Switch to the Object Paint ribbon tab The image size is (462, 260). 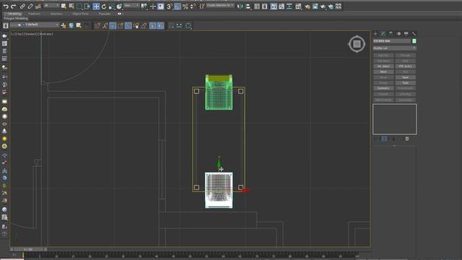80,14
